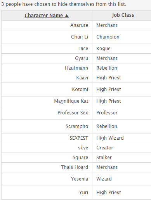Screen dimensions: 151x200
Task: Click the ascending sort arrow icon
Action: pos(67,16)
